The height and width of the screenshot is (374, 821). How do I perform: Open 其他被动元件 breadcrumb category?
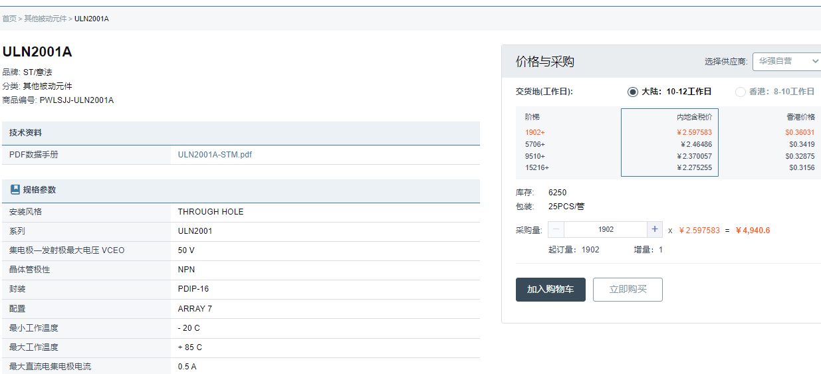click(46, 19)
